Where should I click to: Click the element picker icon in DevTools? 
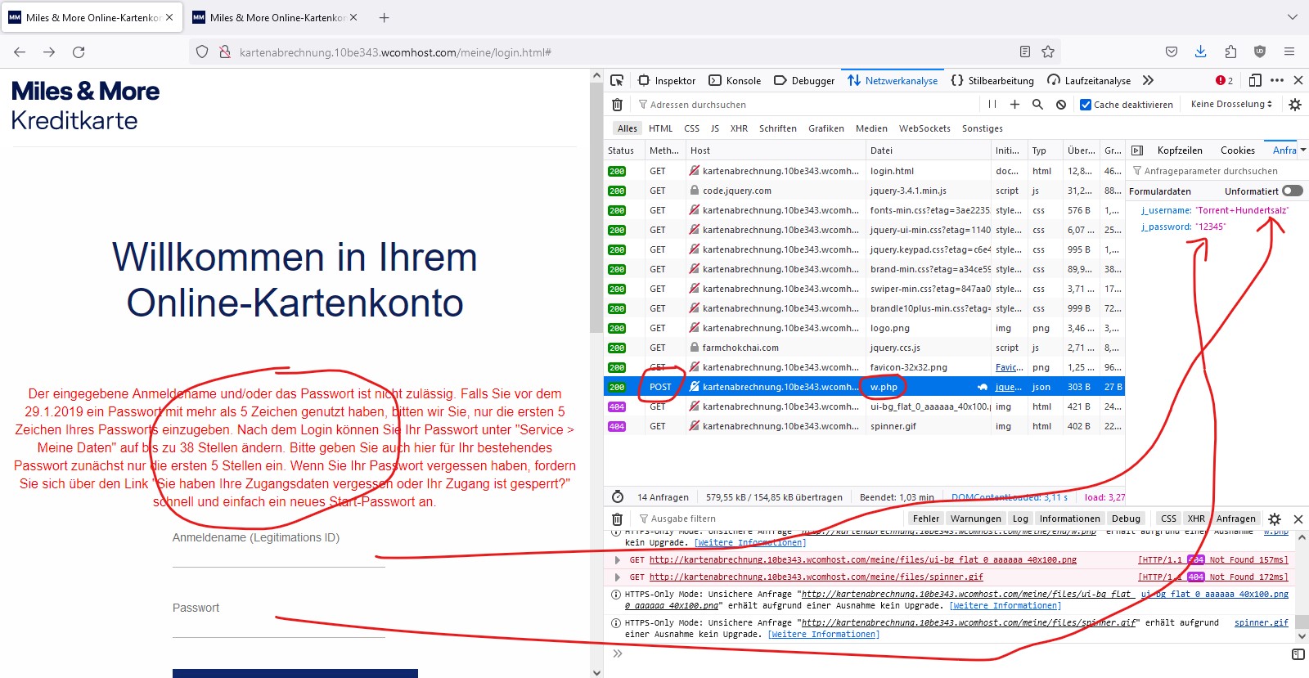pyautogui.click(x=617, y=80)
